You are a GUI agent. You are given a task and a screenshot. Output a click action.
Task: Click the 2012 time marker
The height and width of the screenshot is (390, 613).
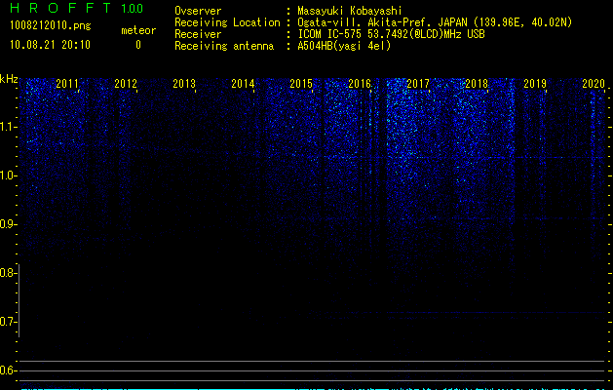(126, 83)
